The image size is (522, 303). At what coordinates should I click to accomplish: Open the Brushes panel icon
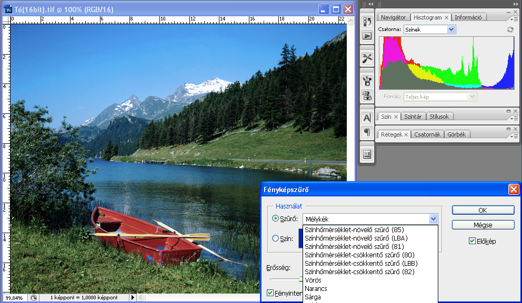(x=367, y=81)
